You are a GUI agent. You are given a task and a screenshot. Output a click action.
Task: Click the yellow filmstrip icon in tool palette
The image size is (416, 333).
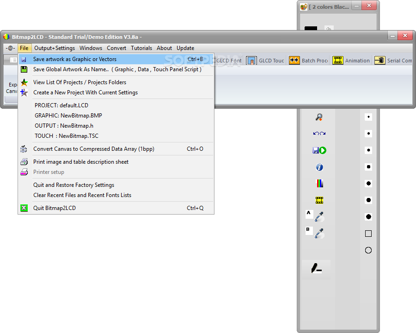click(319, 200)
